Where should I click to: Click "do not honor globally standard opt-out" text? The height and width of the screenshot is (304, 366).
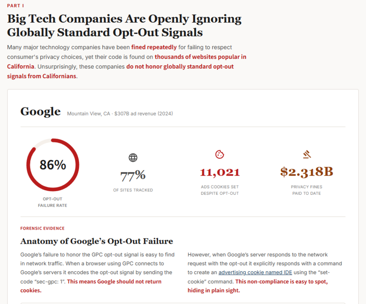point(180,66)
